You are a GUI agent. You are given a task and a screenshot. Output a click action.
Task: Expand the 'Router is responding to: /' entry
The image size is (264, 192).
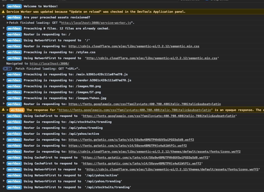pyautogui.click(x=3, y=34)
